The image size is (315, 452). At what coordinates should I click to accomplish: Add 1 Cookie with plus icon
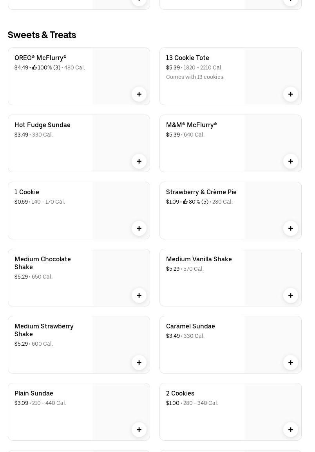click(139, 228)
